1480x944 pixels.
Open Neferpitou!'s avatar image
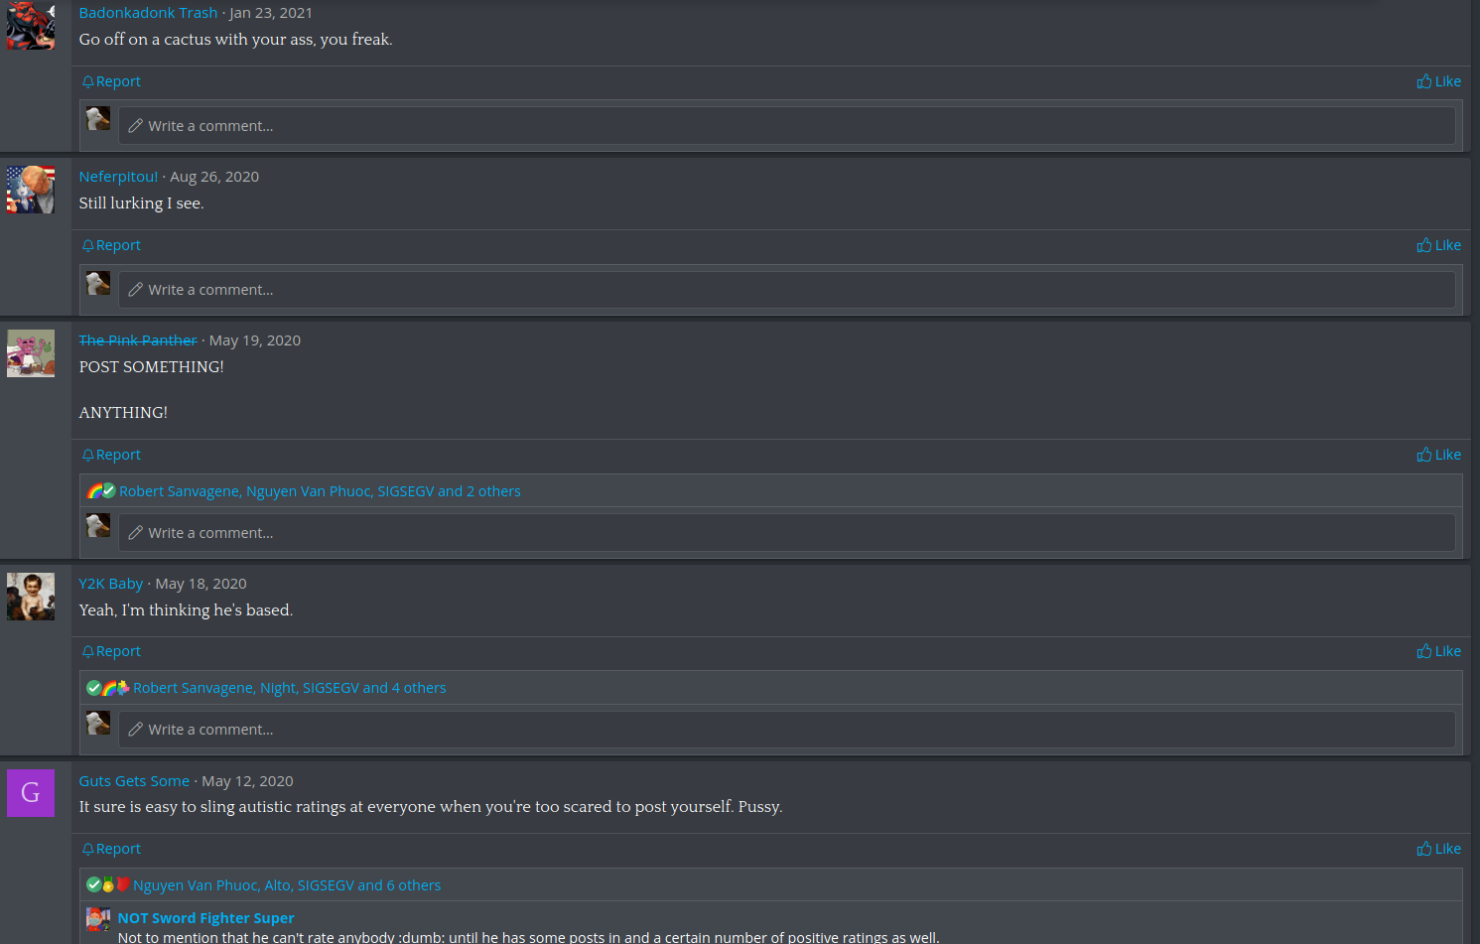click(x=31, y=190)
